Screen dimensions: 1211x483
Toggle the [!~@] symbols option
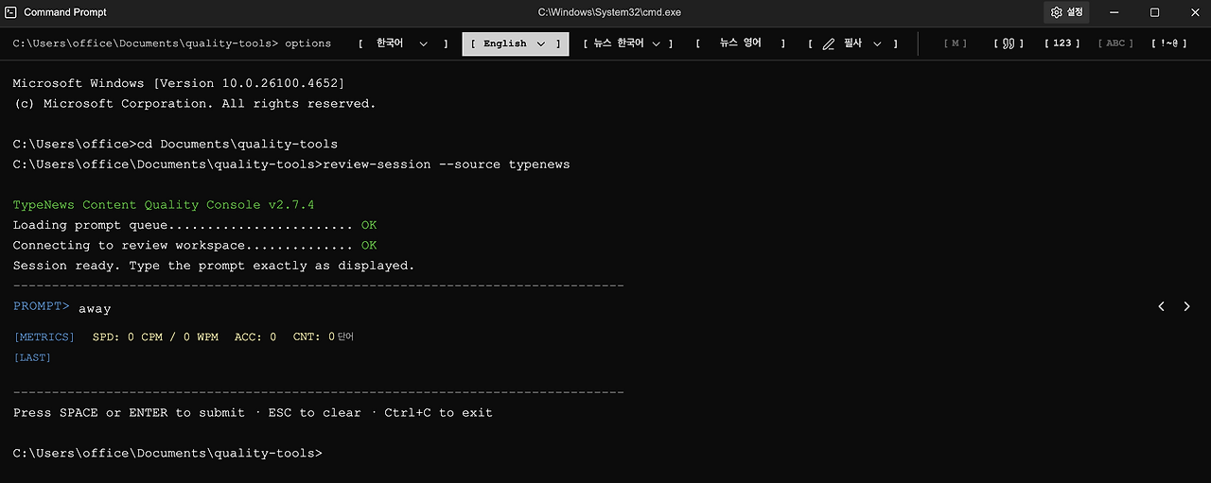[1169, 43]
